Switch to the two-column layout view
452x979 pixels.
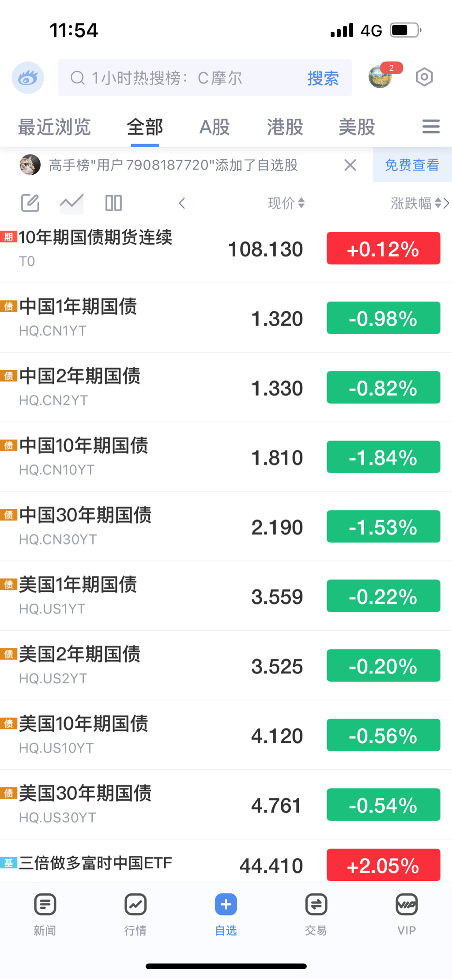(113, 203)
